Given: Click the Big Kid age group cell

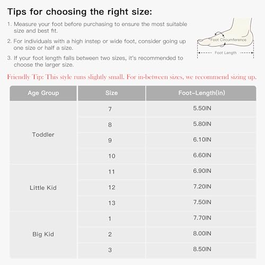Looking at the screenshot, I should 43,234.
